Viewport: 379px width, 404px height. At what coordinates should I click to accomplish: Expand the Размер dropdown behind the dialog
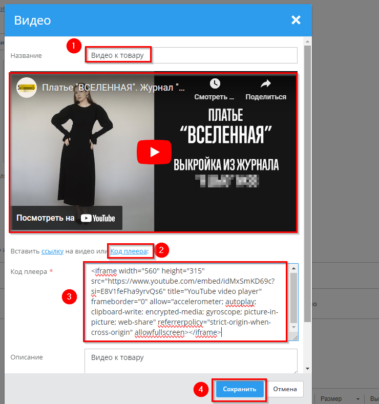[339, 398]
